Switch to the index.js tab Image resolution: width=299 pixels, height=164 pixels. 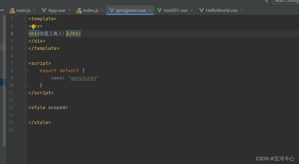[x=91, y=10]
